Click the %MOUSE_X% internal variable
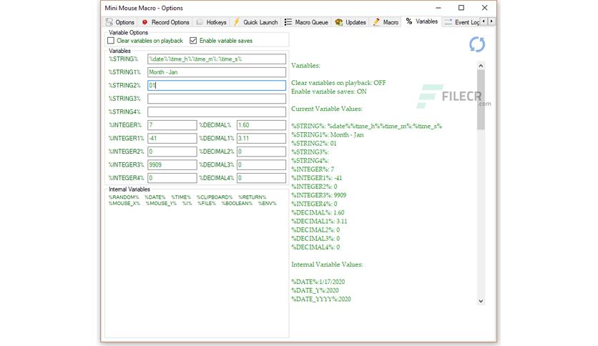 pyautogui.click(x=124, y=204)
